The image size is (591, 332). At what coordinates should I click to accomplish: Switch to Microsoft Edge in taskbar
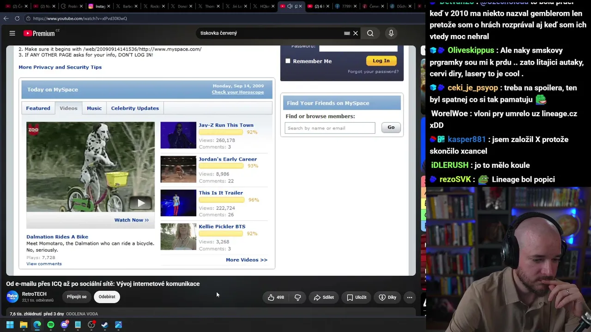[37, 325]
